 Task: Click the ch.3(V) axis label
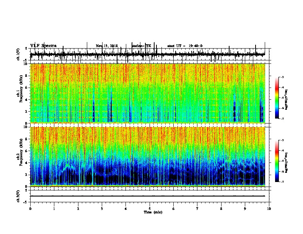[18, 196]
